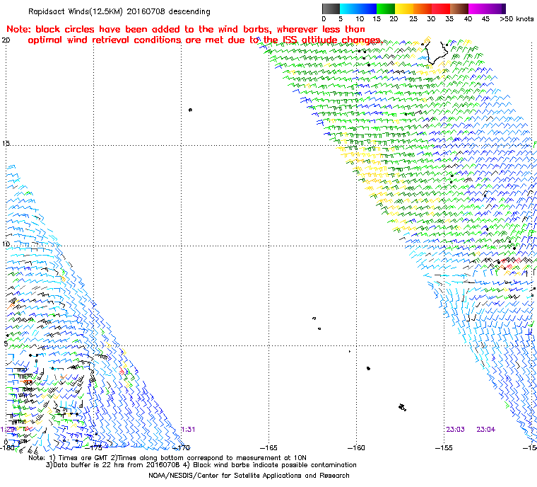The image size is (537, 487).
Task: Click the yellow 20-25 knots color bar segment
Action: (x=404, y=8)
